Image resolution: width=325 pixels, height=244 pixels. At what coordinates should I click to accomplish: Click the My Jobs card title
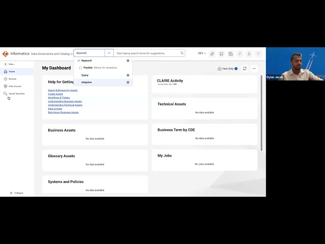165,156
